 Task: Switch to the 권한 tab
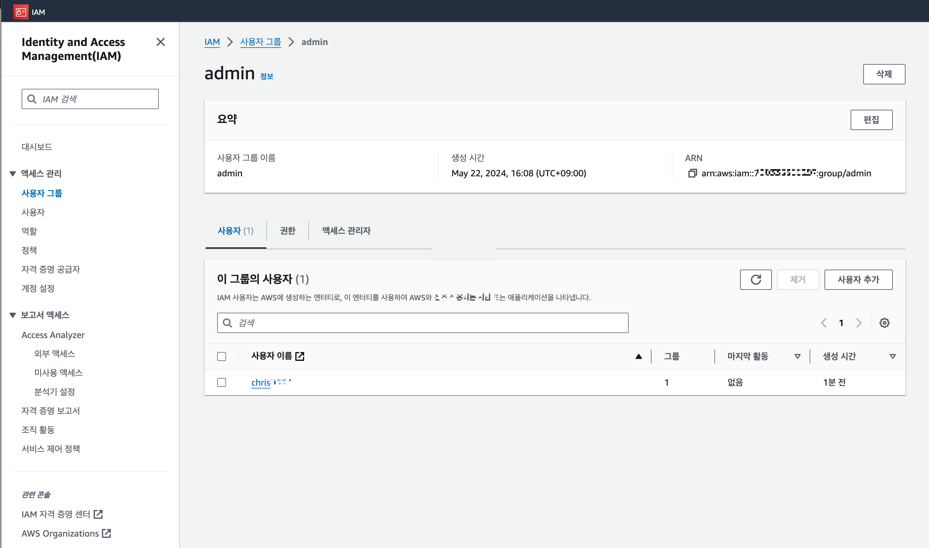(287, 231)
